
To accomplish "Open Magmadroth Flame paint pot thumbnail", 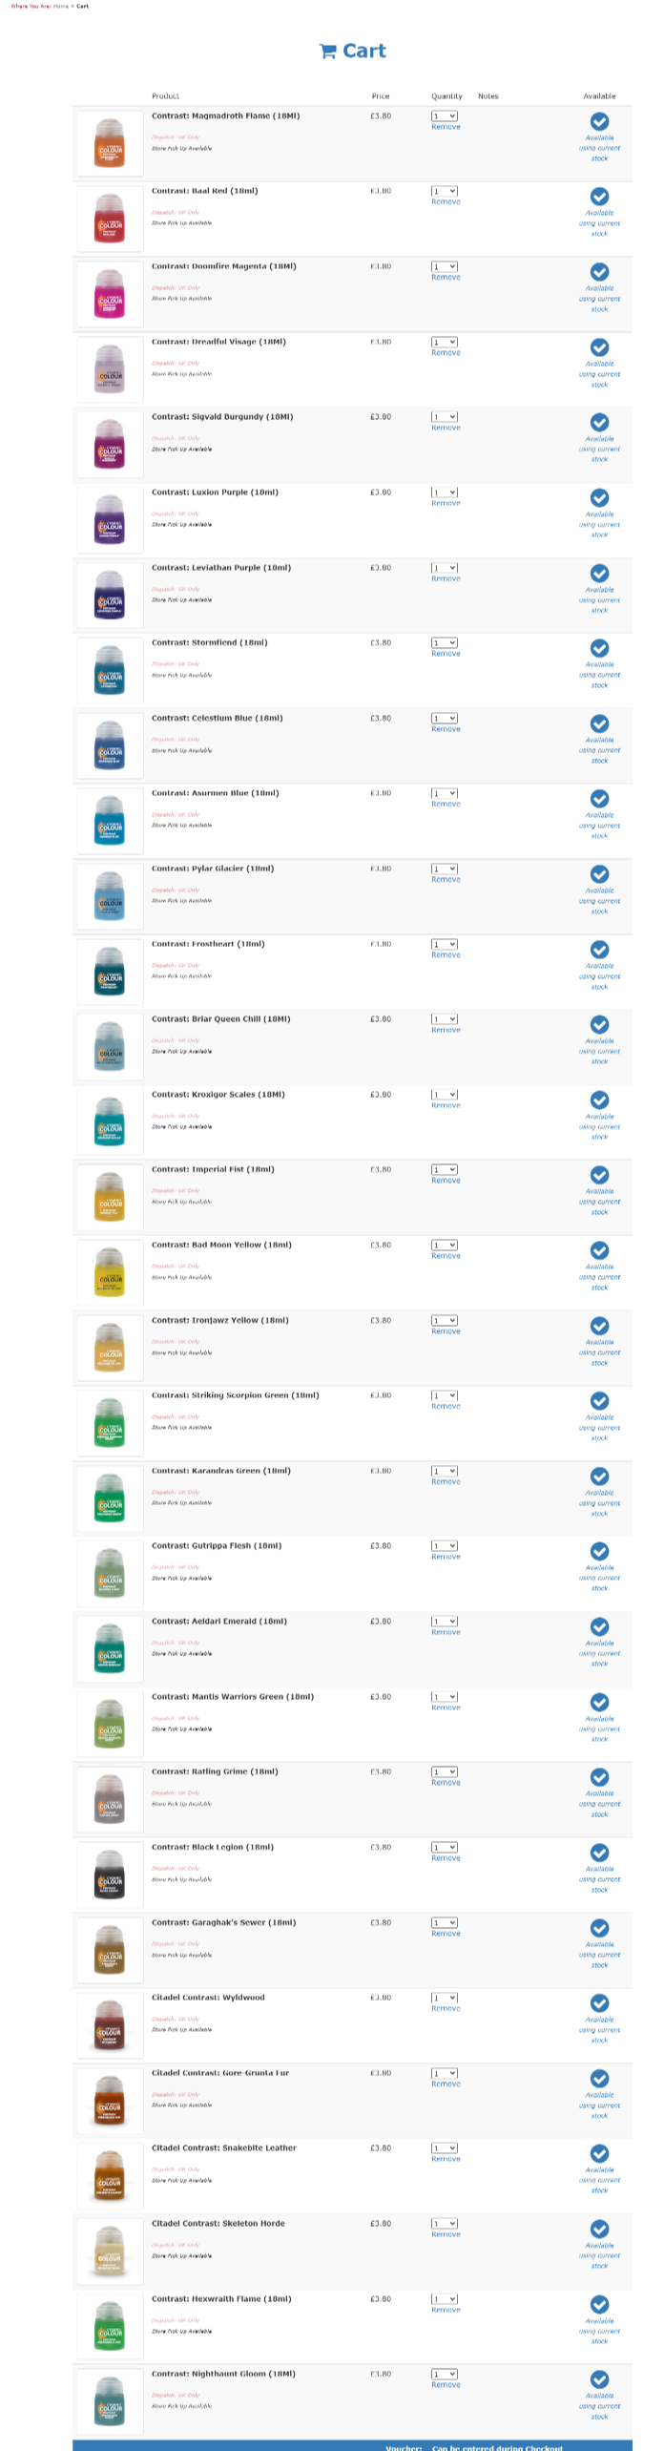I will [x=110, y=143].
